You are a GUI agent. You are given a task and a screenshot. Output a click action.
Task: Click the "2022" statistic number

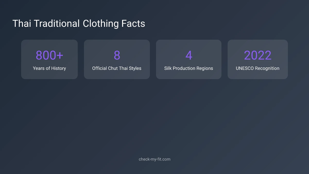tap(257, 55)
